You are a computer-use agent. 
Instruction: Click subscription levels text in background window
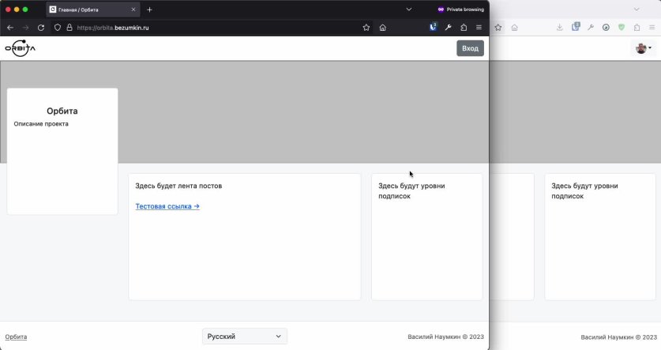(x=584, y=191)
